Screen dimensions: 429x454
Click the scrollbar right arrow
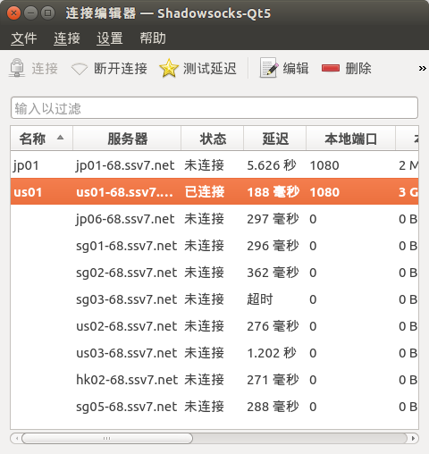[413, 438]
